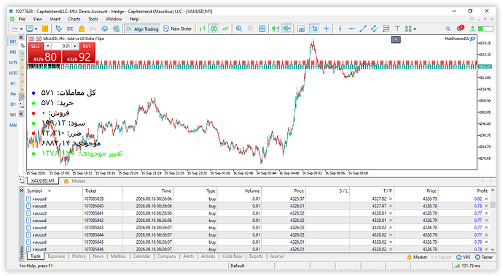Open the File menu

22,19
